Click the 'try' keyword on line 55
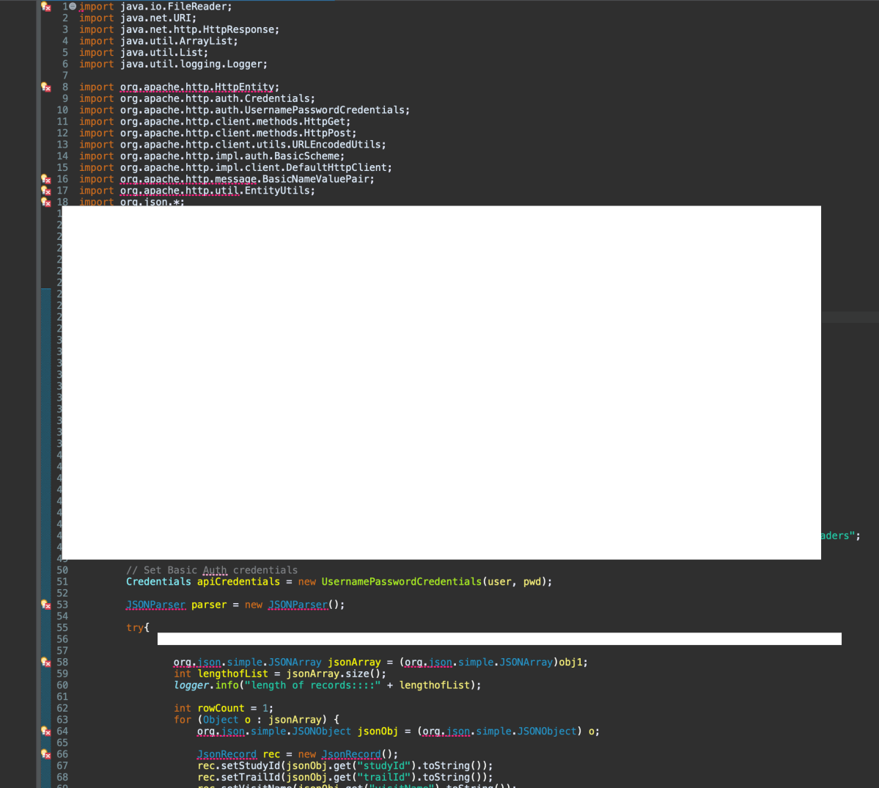The width and height of the screenshot is (879, 788). click(x=135, y=627)
